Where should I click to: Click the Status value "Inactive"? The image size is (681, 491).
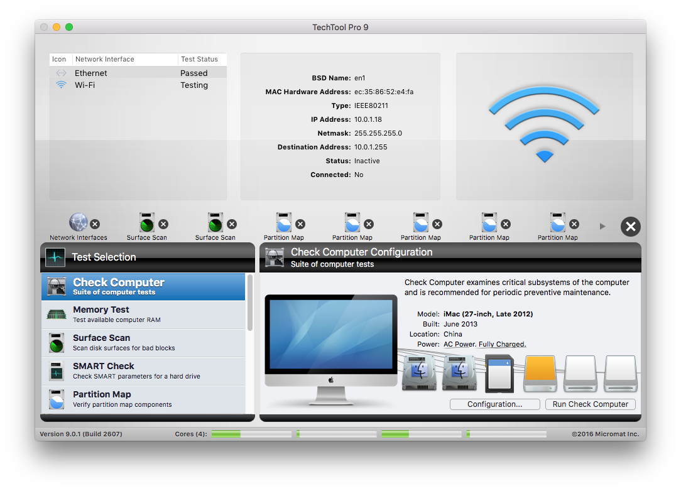(367, 161)
